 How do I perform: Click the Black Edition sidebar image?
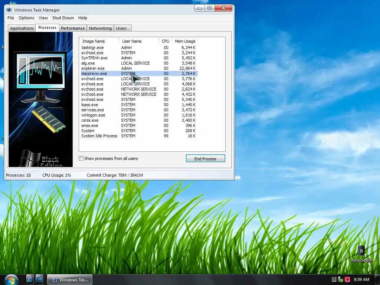coord(40,99)
